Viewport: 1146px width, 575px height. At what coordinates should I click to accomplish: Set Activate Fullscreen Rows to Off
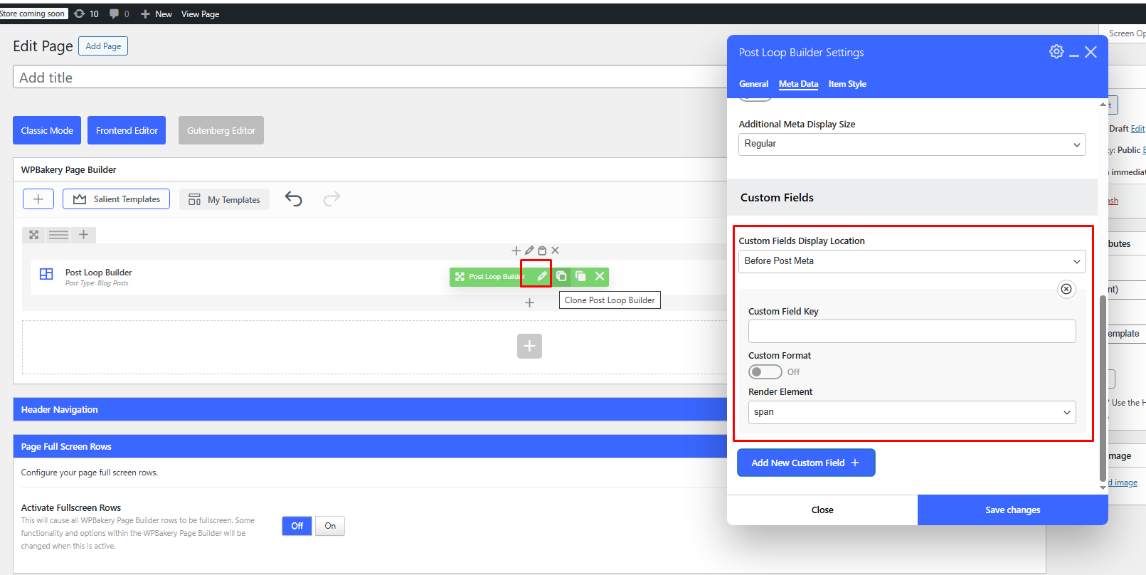[x=297, y=526]
